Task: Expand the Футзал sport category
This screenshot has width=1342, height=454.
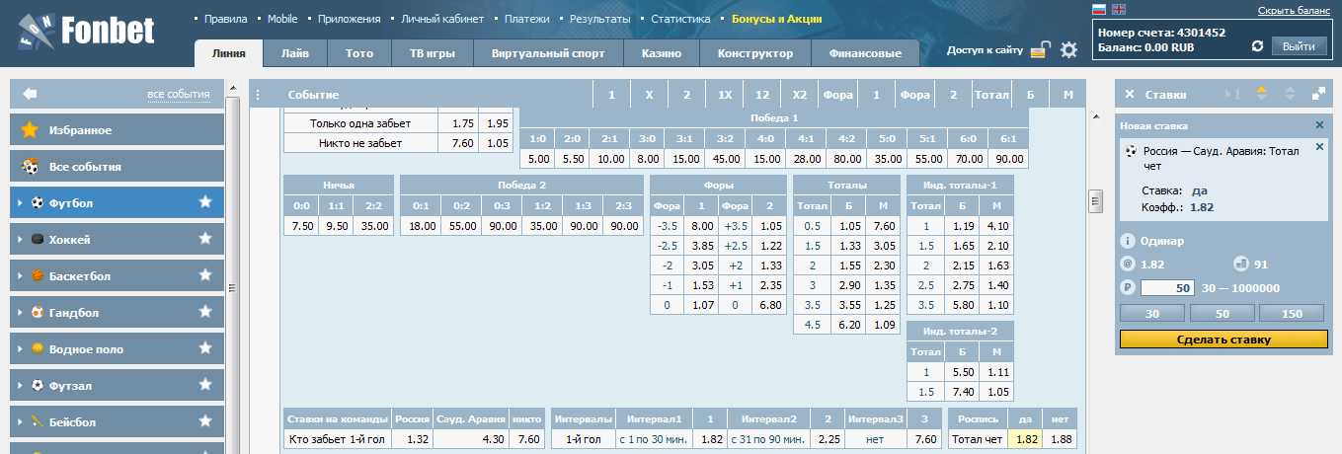Action: (19, 386)
